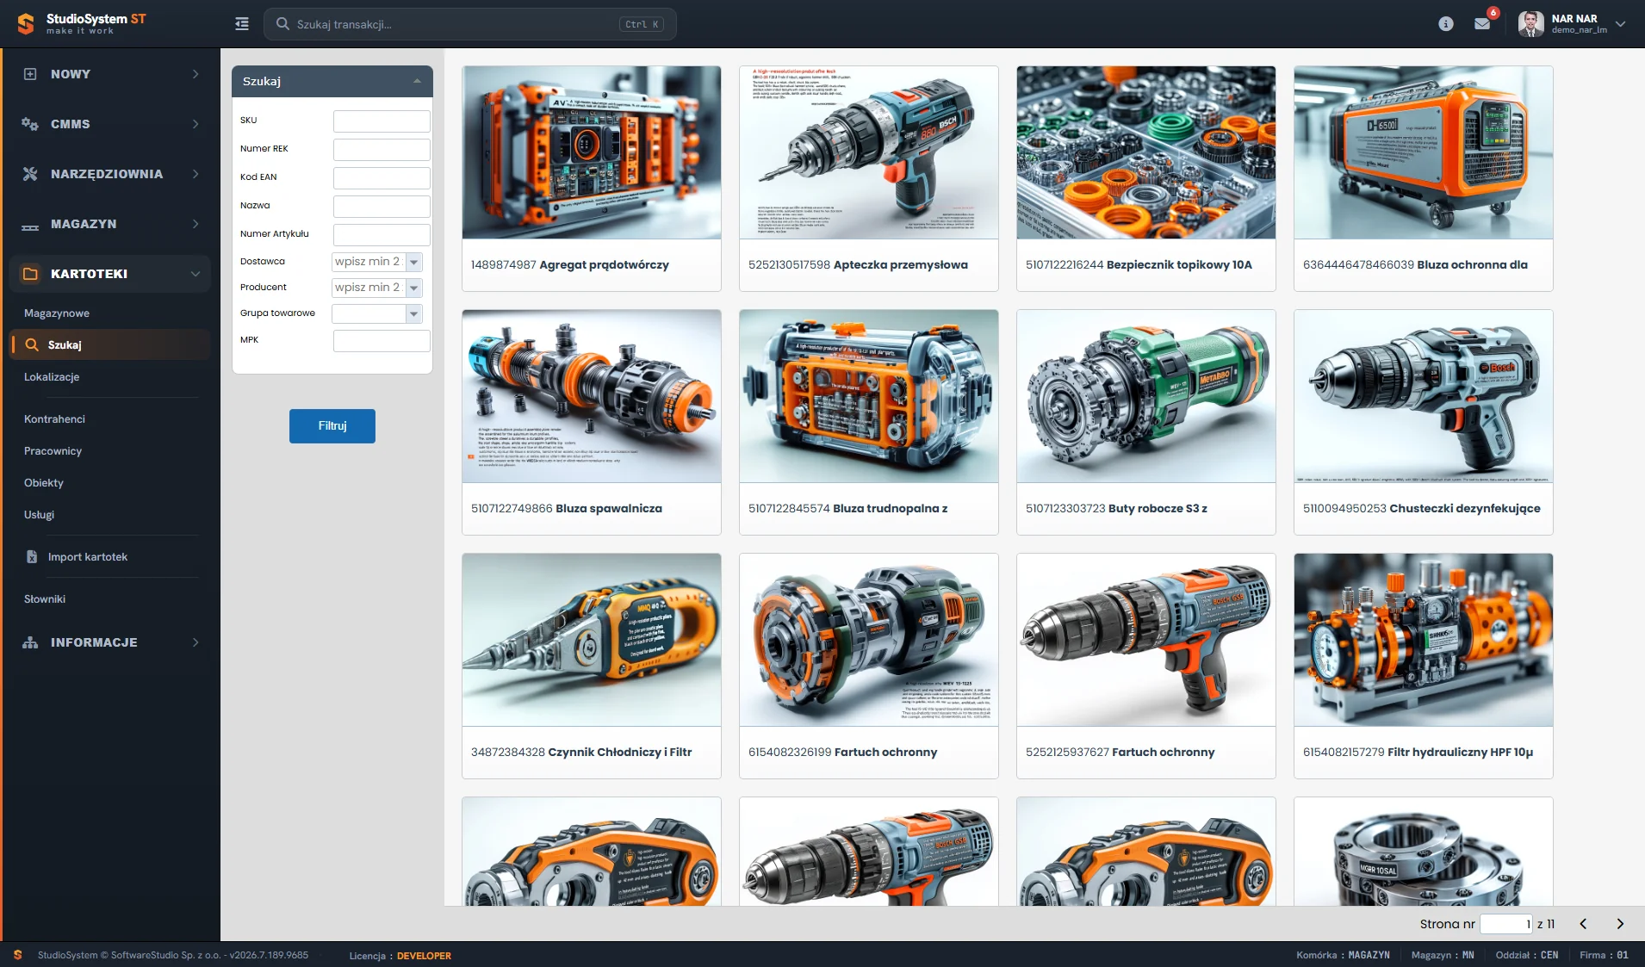Click the Komórka MAGAZYN status entry

[1343, 955]
